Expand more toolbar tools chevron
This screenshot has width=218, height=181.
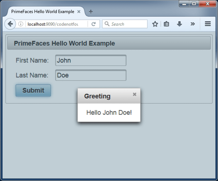[x=192, y=24]
